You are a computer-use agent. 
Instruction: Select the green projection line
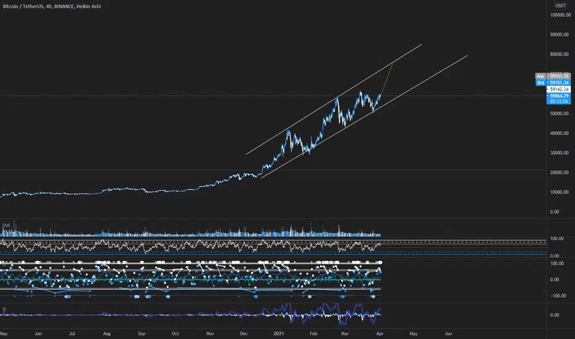[387, 79]
